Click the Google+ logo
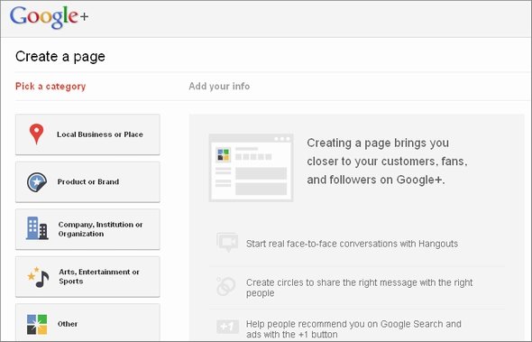The image size is (532, 342). (x=50, y=17)
